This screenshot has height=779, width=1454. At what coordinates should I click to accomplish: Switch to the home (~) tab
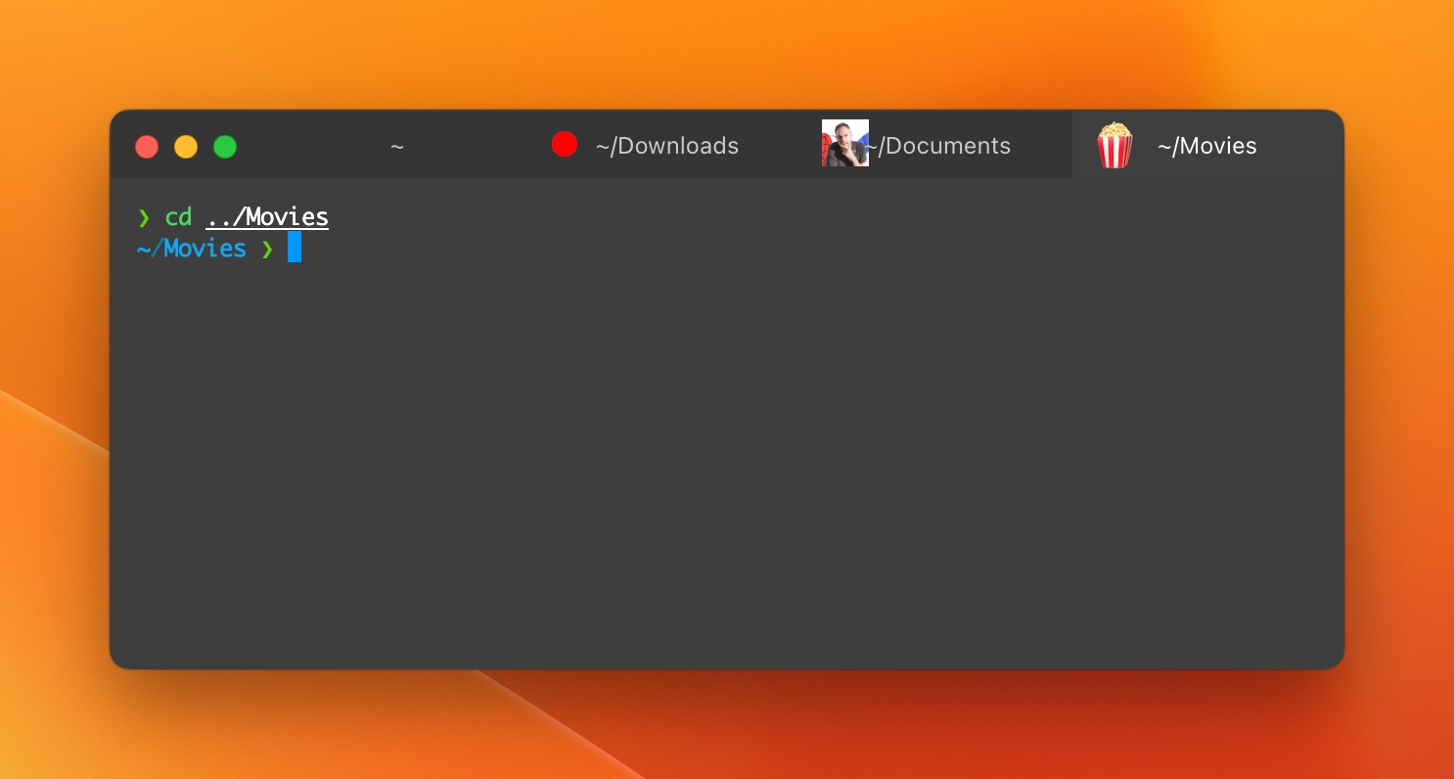396,146
